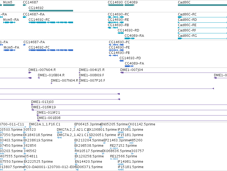The height and width of the screenshot is (171, 227).
Task: Select EST EK120258.5prime
Action: pos(75,159)
